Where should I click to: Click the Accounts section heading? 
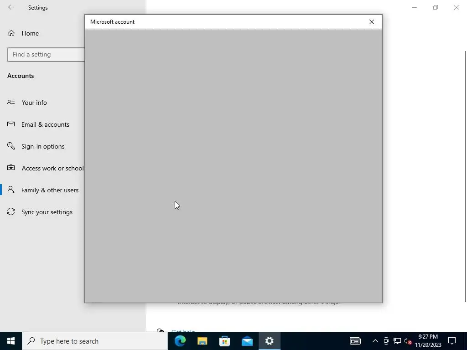click(21, 76)
